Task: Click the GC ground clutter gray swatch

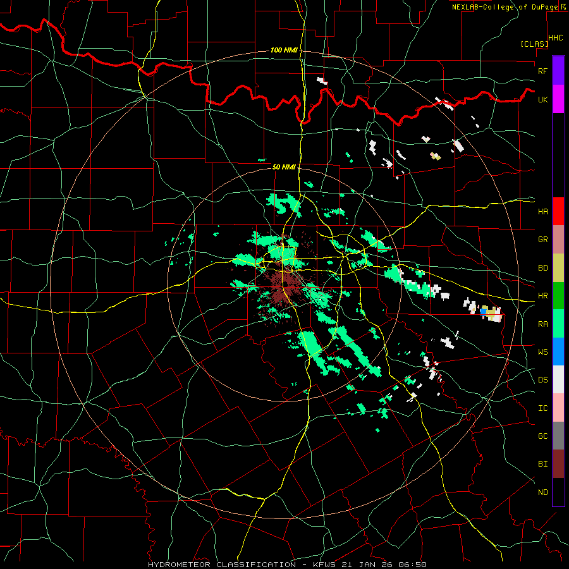Action: tap(558, 436)
